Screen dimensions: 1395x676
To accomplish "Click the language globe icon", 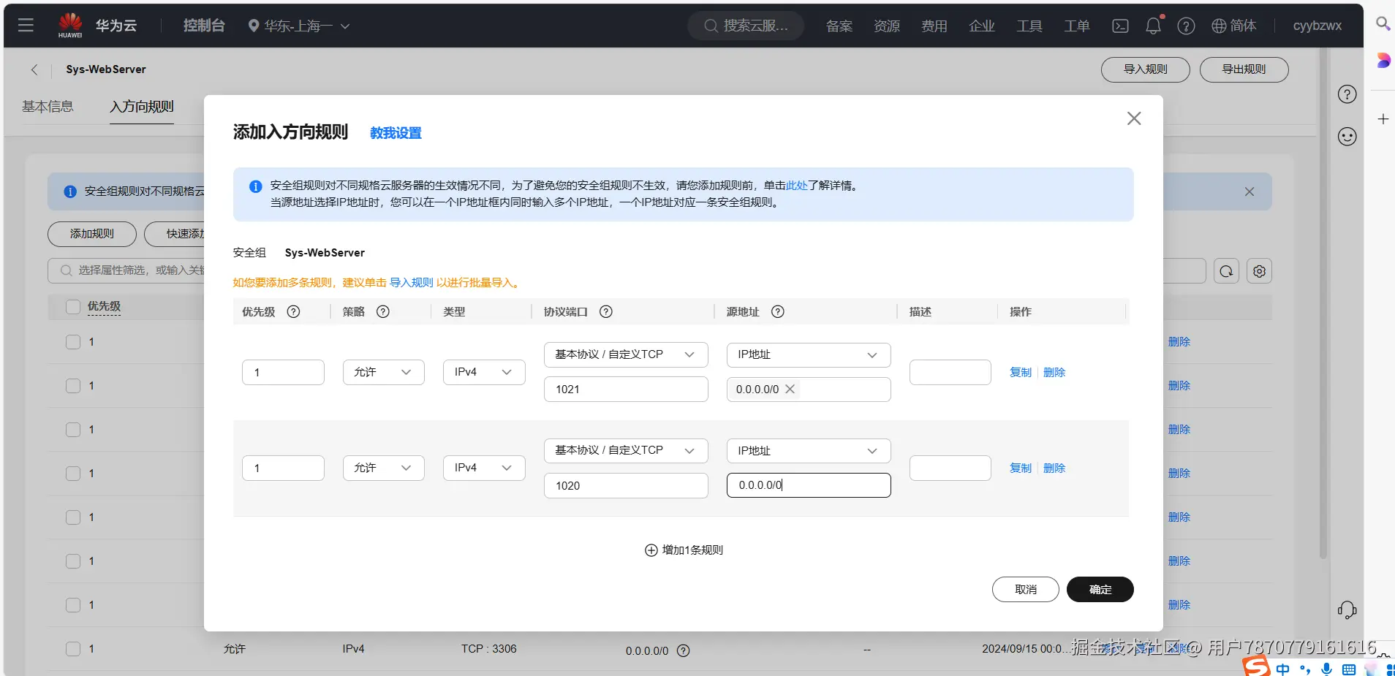I will (x=1219, y=26).
